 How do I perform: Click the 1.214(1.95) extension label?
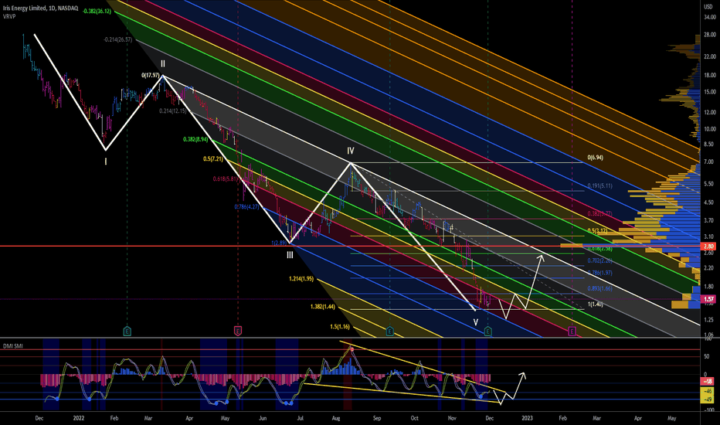(x=301, y=279)
